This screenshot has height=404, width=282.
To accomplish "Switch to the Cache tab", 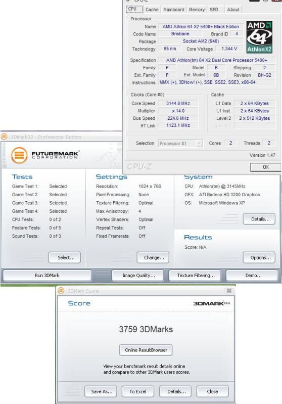I will point(152,10).
